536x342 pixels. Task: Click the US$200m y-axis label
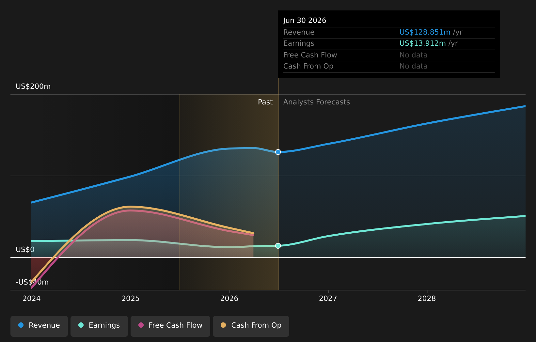(x=33, y=86)
